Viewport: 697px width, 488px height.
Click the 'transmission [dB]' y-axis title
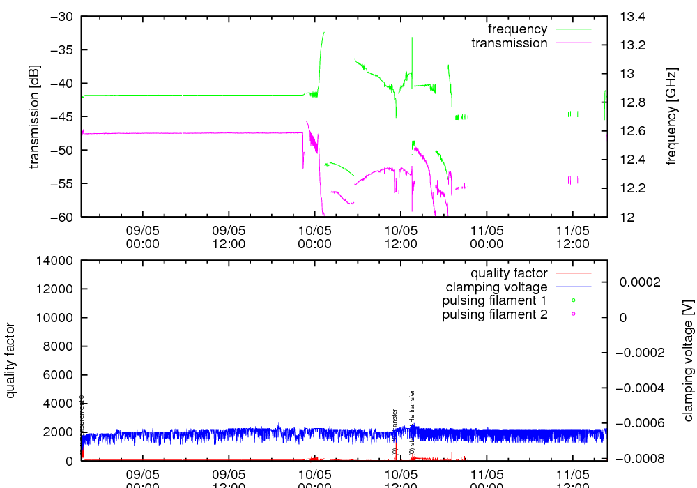click(x=34, y=116)
